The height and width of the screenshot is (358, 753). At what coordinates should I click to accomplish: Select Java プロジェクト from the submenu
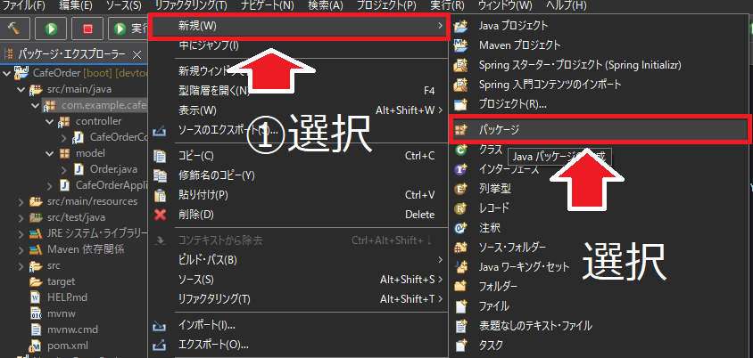513,26
